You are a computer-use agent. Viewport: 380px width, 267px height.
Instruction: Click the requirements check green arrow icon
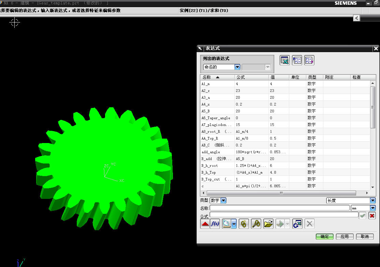(x=280, y=224)
